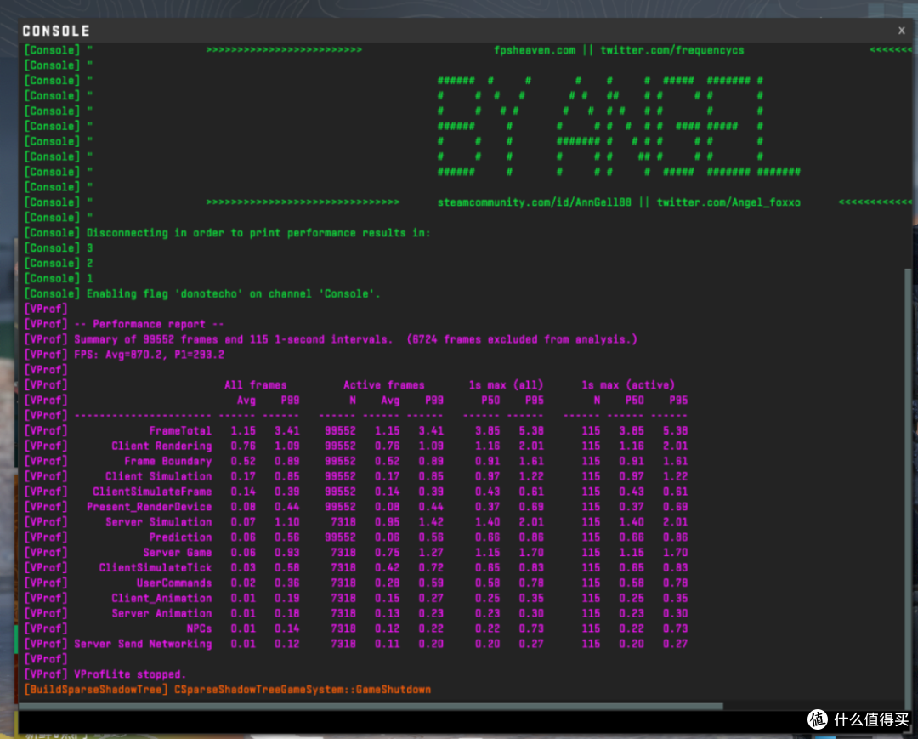
Task: Click the Client_Animation row label
Action: pyautogui.click(x=161, y=599)
